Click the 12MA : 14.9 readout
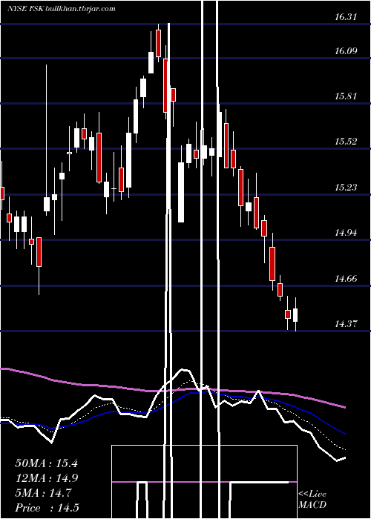Image resolution: width=371 pixels, height=519 pixels. [46, 478]
